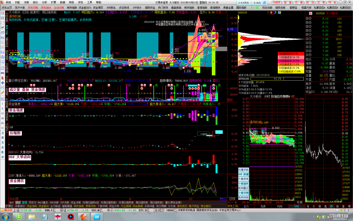Switch to the 风向 tab
353x221 pixels.
pos(280,206)
